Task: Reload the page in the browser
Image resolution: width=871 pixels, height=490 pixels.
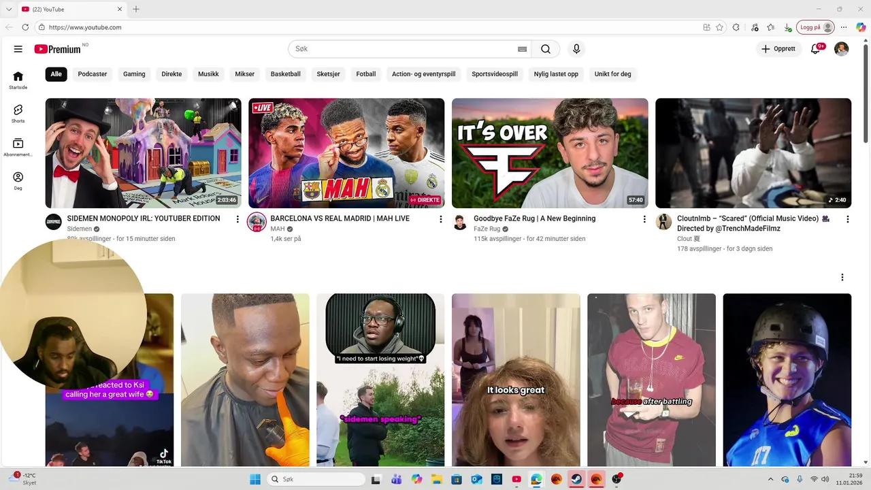Action: (x=25, y=27)
